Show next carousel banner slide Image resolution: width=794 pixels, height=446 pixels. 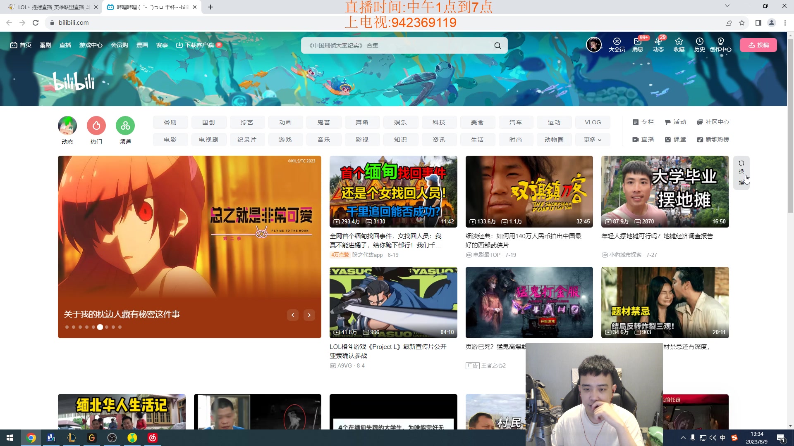click(309, 315)
